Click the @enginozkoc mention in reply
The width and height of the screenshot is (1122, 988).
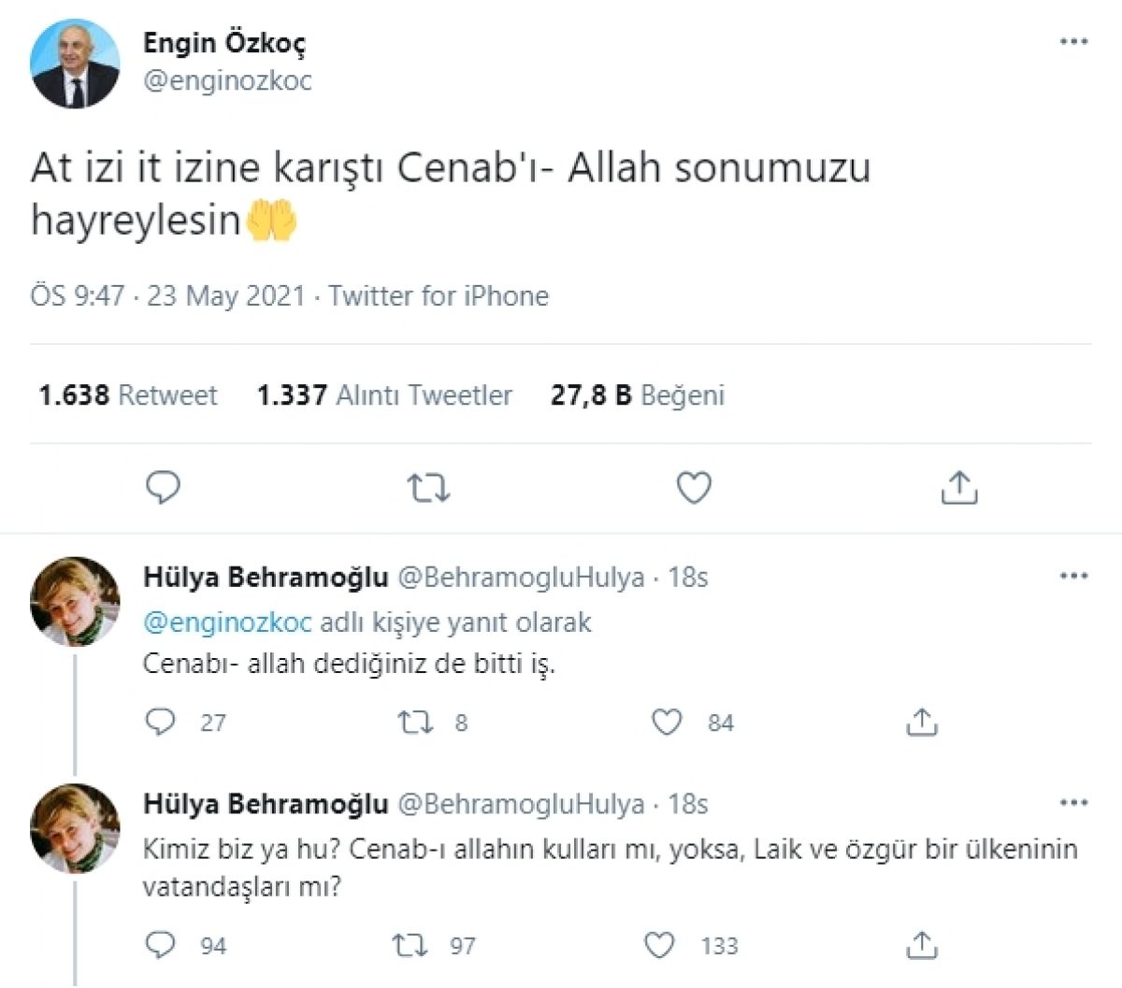click(227, 622)
